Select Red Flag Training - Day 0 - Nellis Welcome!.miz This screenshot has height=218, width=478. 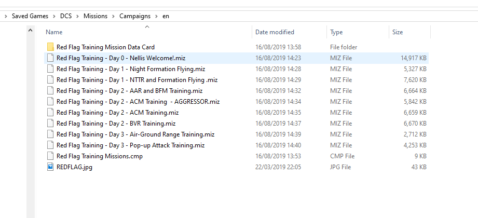click(121, 58)
